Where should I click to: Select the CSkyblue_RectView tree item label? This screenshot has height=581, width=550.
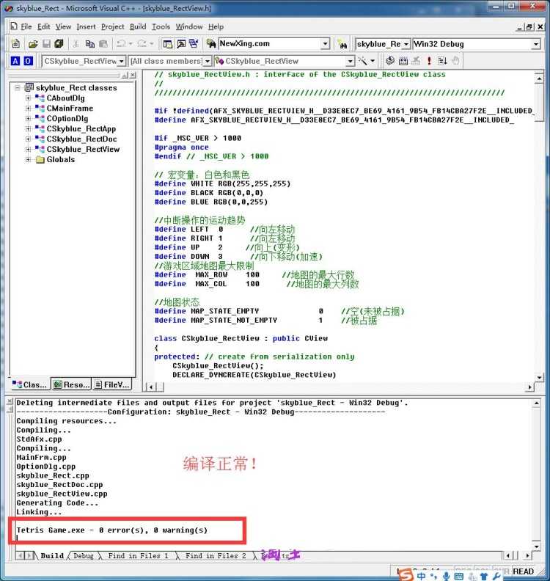coord(83,150)
